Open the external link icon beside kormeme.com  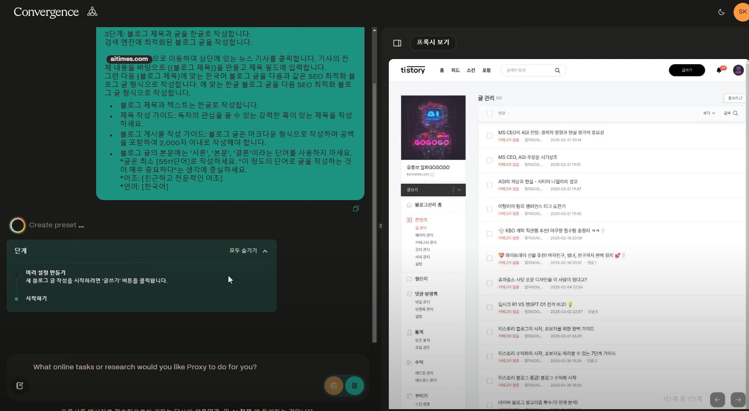pos(432,174)
